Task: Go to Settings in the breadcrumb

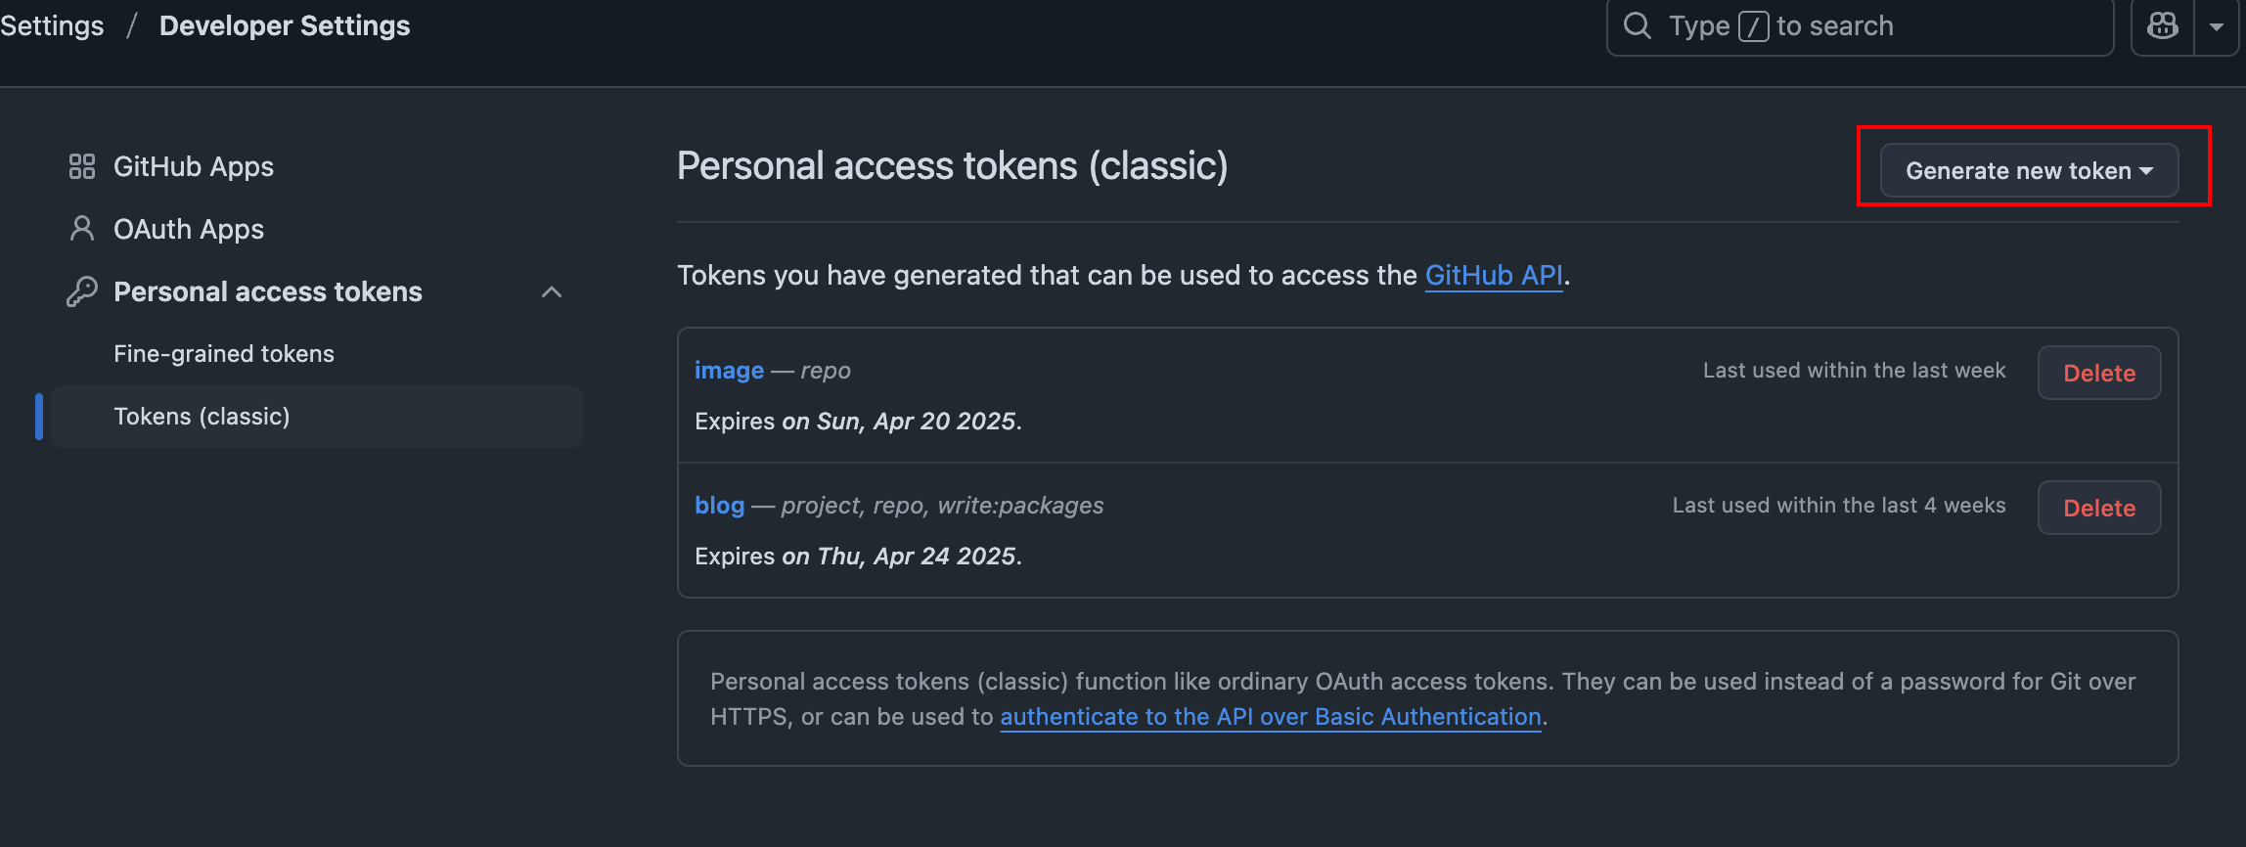Action: pos(52,26)
